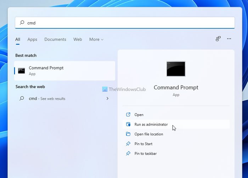This screenshot has height=178, width=248.
Task: Select Pin to taskbar
Action: 176,154
